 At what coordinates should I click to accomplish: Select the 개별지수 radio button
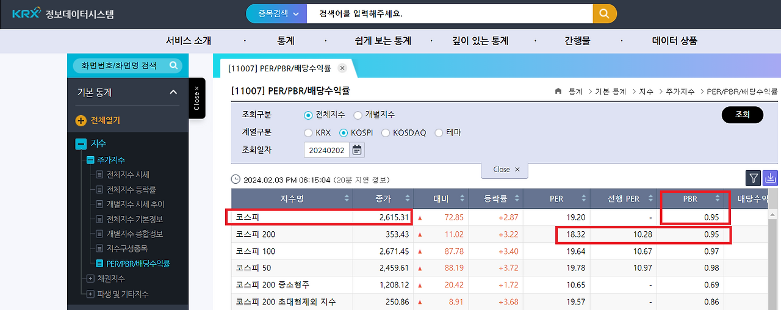pyautogui.click(x=358, y=115)
